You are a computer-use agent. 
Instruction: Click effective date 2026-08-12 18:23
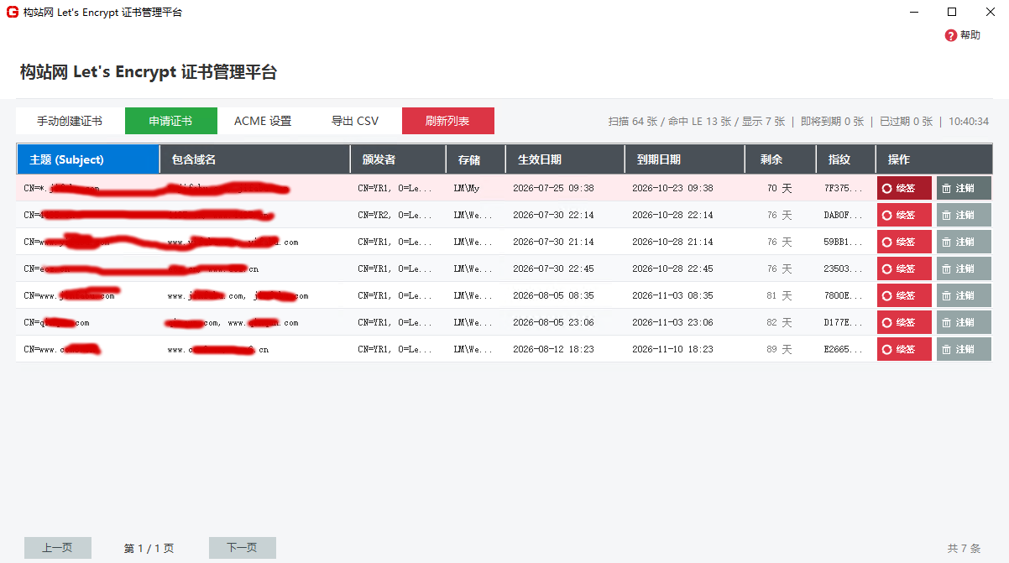[x=553, y=349]
